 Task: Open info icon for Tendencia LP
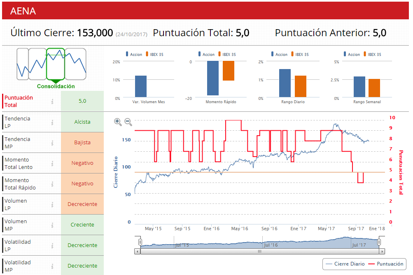pos(52,122)
